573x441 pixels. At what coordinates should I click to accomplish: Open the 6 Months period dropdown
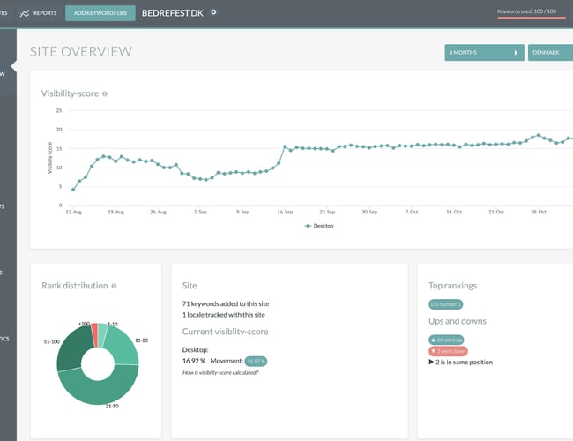click(483, 53)
